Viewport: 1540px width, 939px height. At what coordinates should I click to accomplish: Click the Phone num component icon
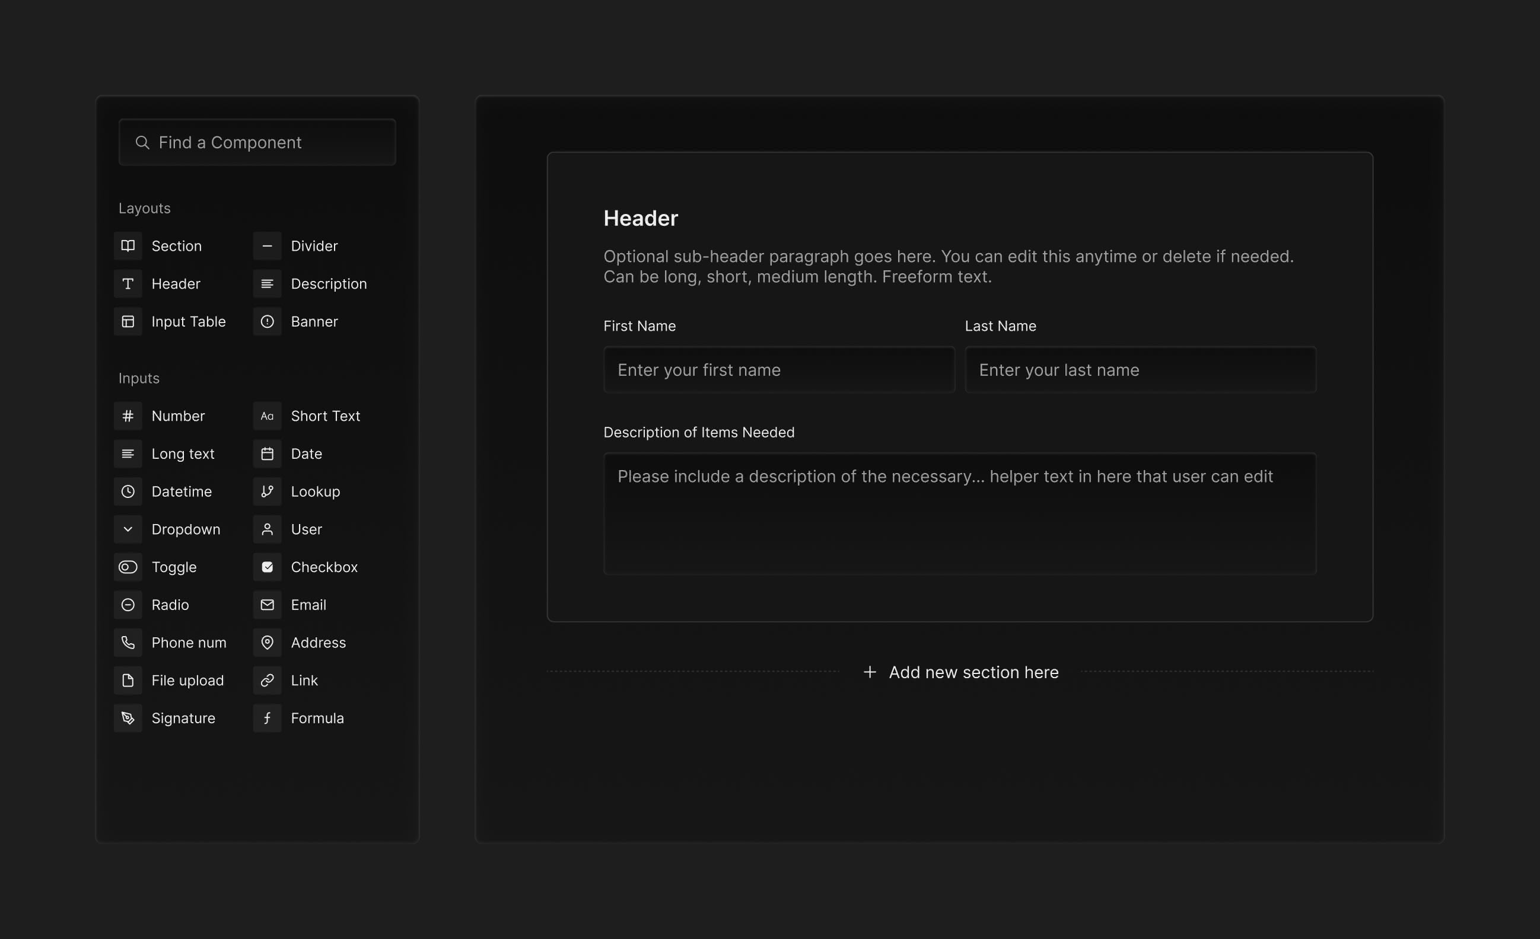pyautogui.click(x=128, y=642)
